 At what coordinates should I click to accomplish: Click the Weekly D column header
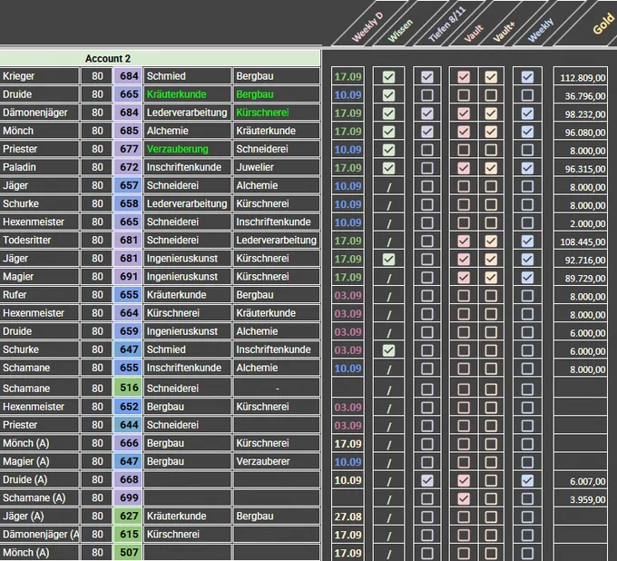point(367,26)
